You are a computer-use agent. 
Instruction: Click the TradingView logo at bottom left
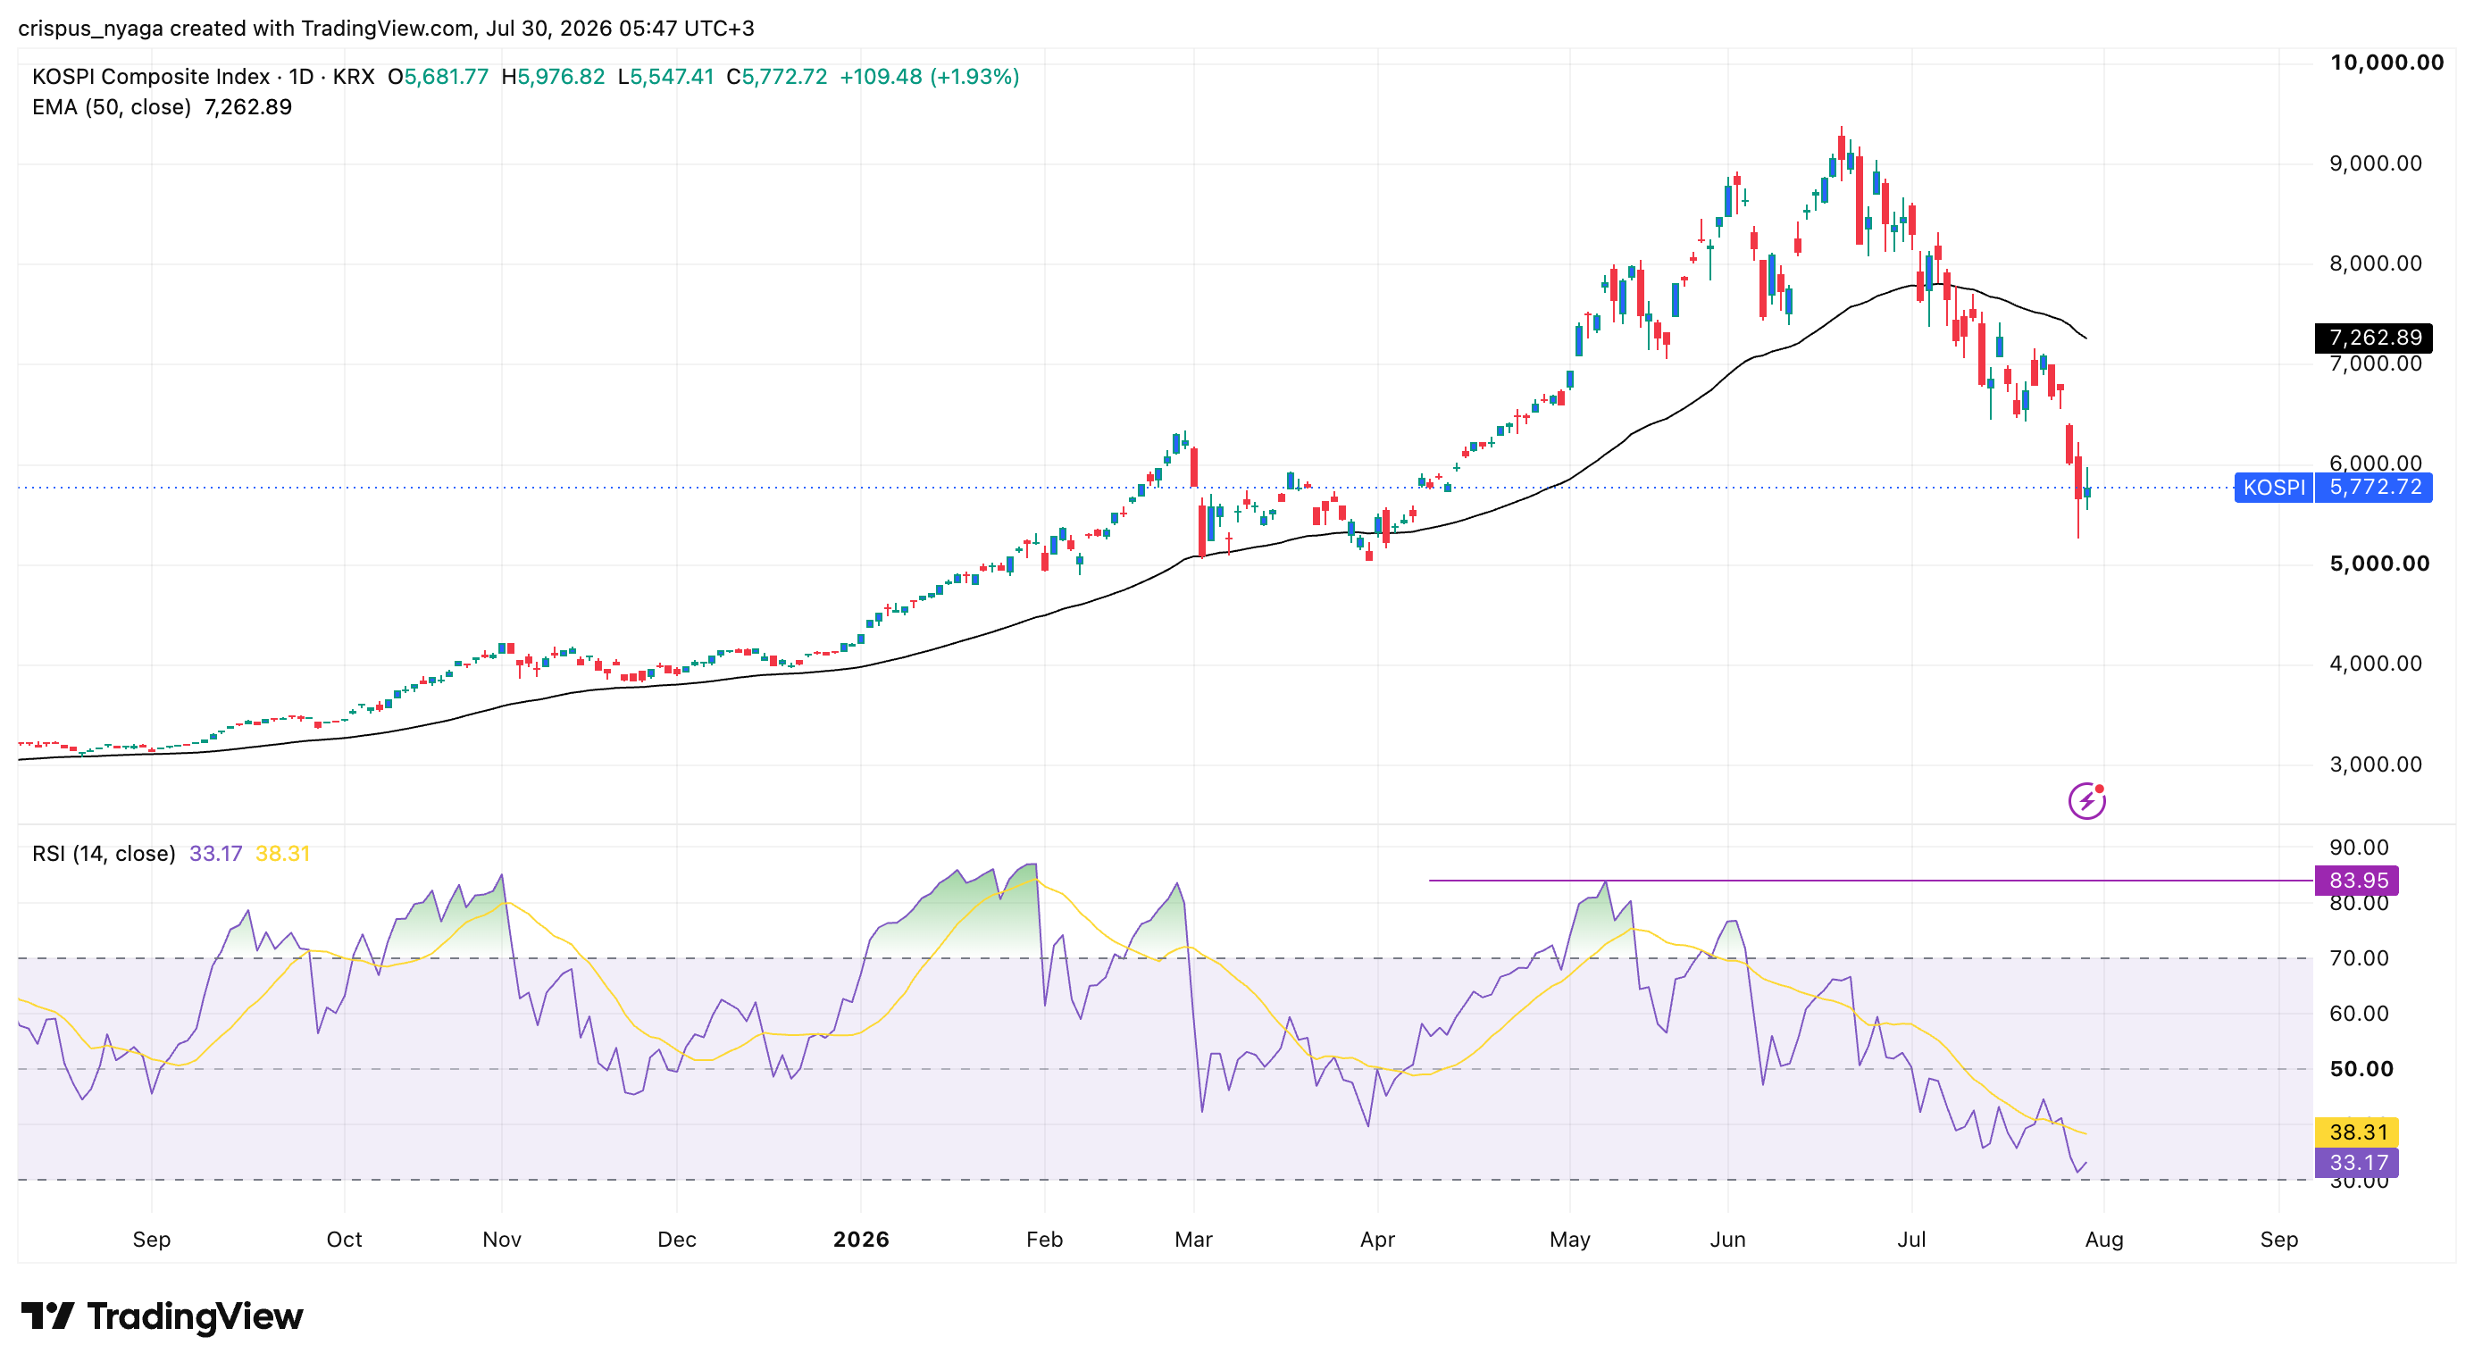pos(162,1316)
